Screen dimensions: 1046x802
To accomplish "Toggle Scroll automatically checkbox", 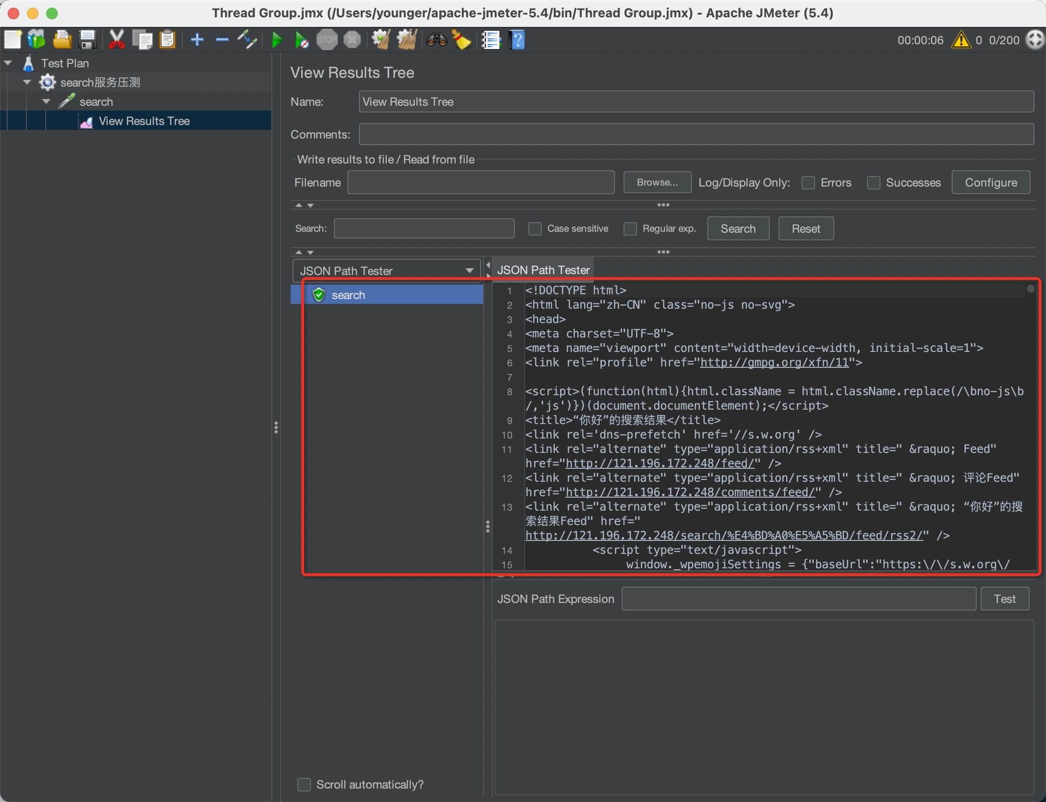I will coord(304,785).
